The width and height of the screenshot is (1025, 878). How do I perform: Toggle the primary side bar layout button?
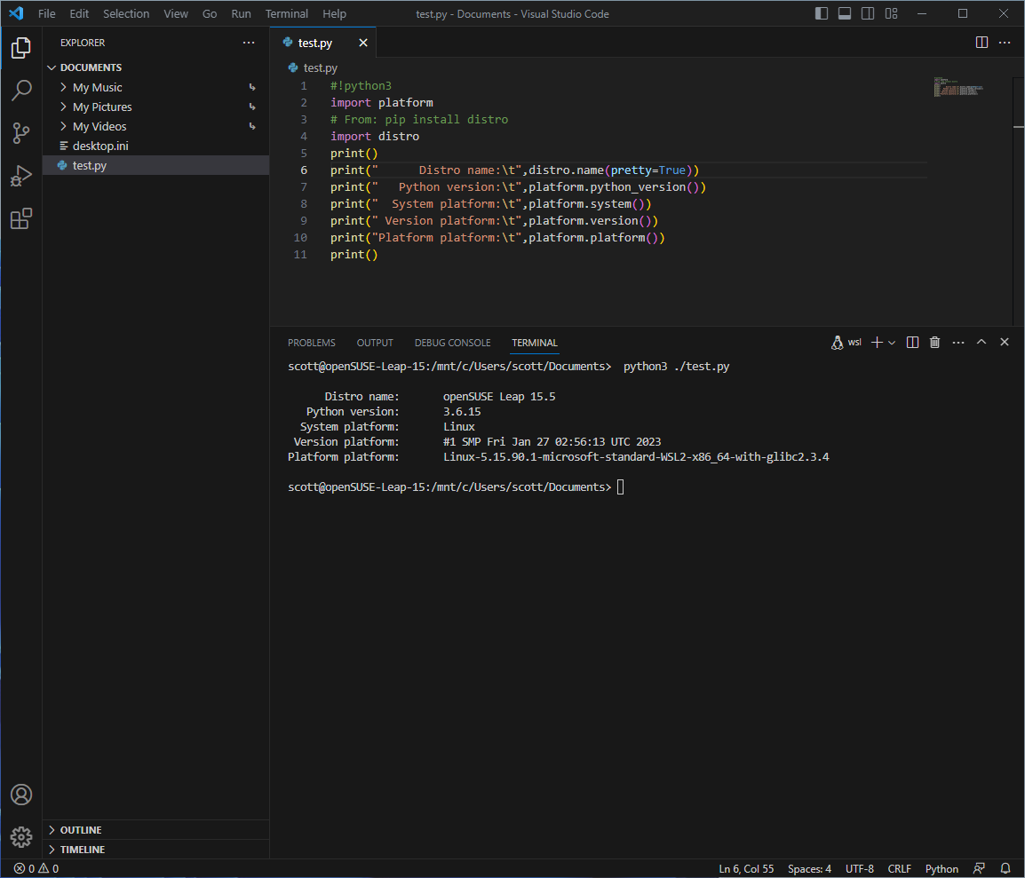pos(822,14)
